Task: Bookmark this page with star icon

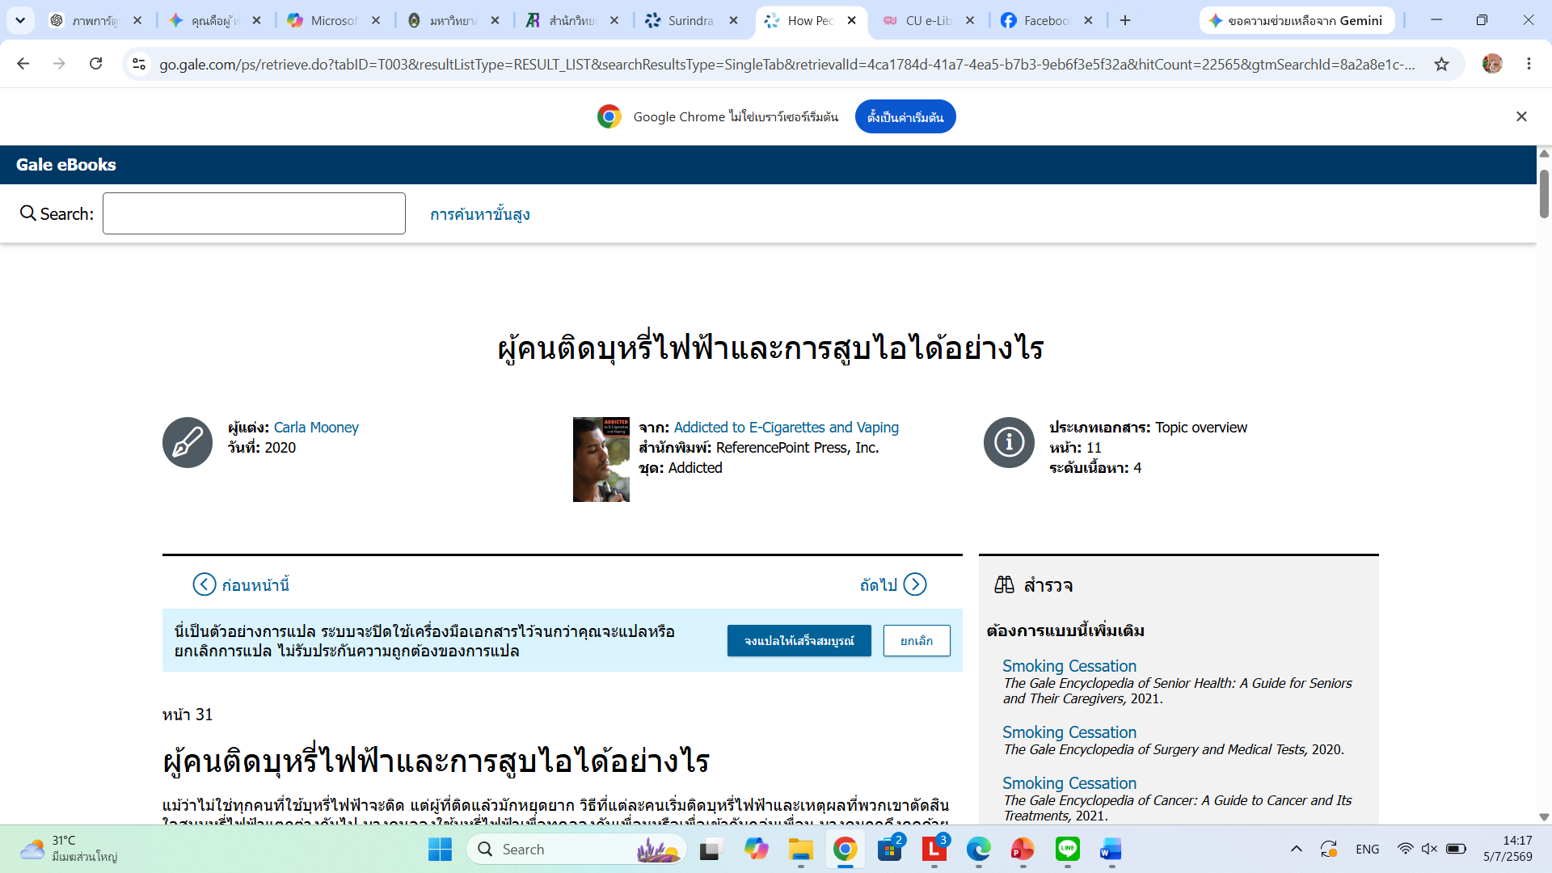Action: 1441,64
